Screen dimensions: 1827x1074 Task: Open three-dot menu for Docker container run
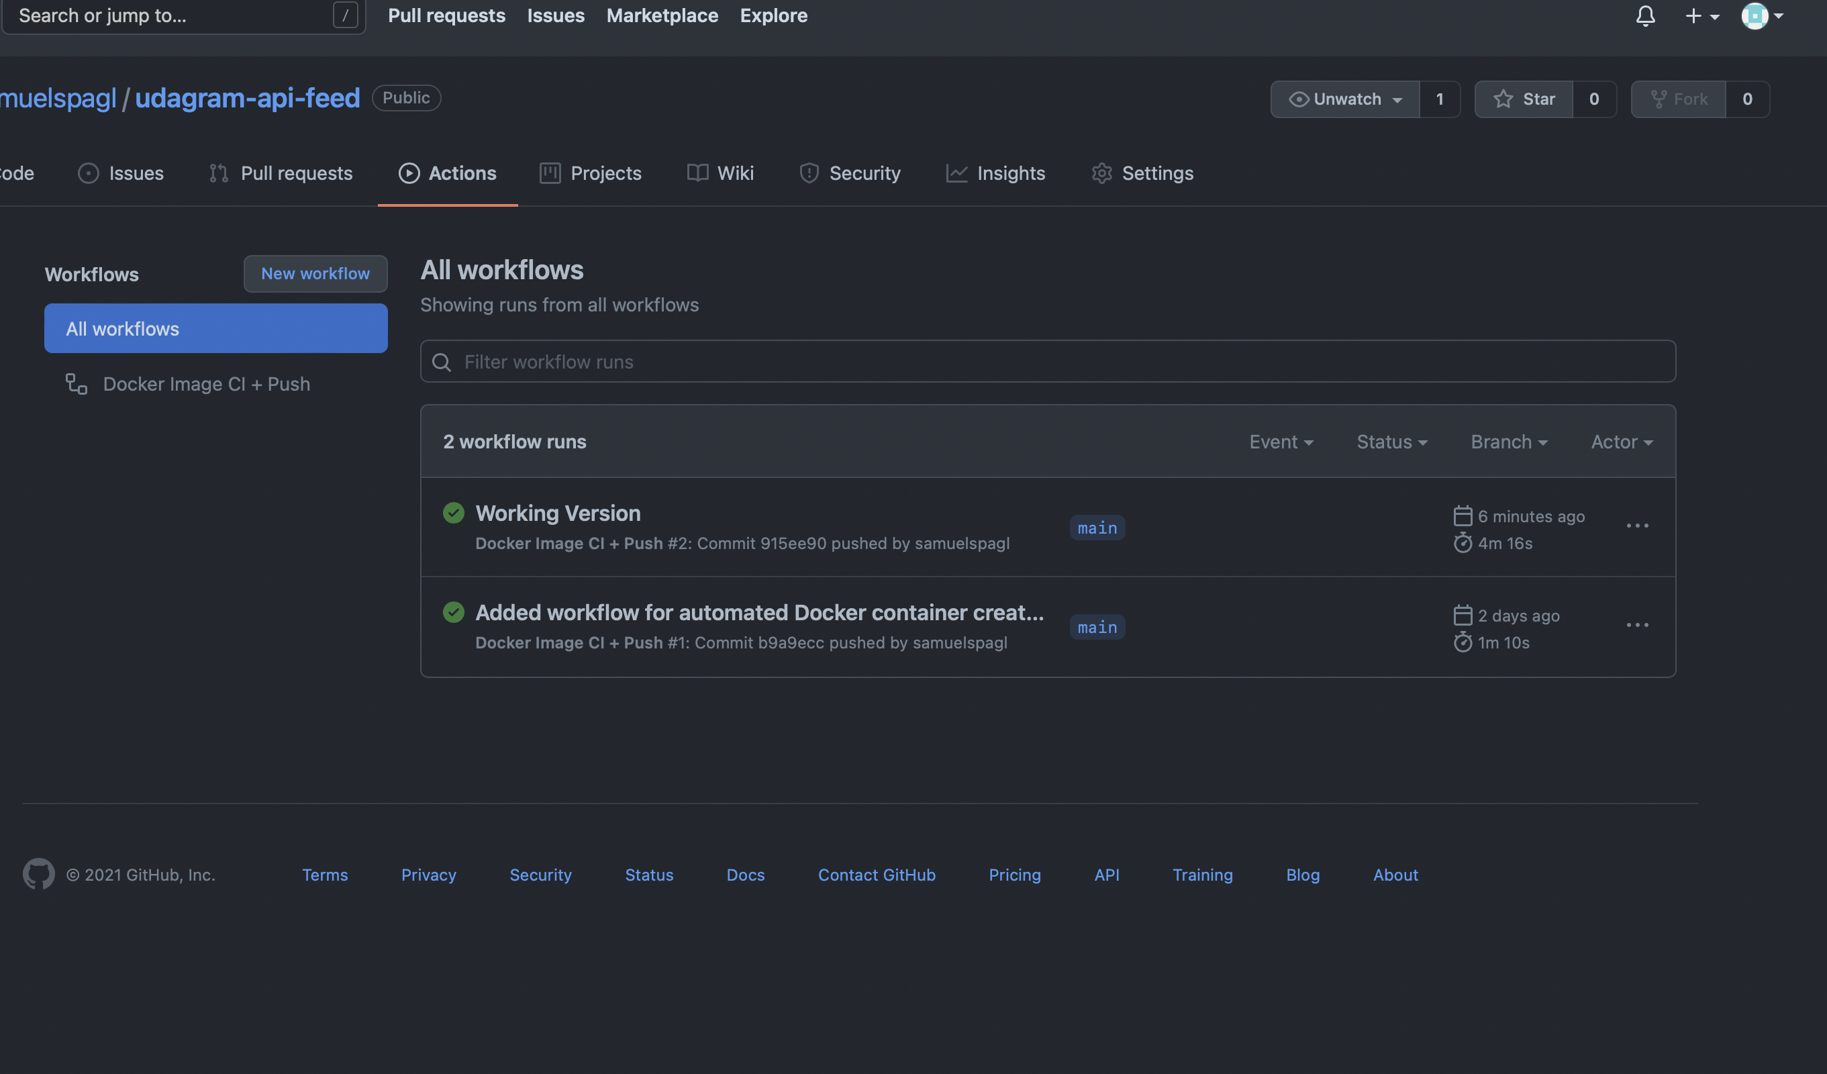(1637, 625)
